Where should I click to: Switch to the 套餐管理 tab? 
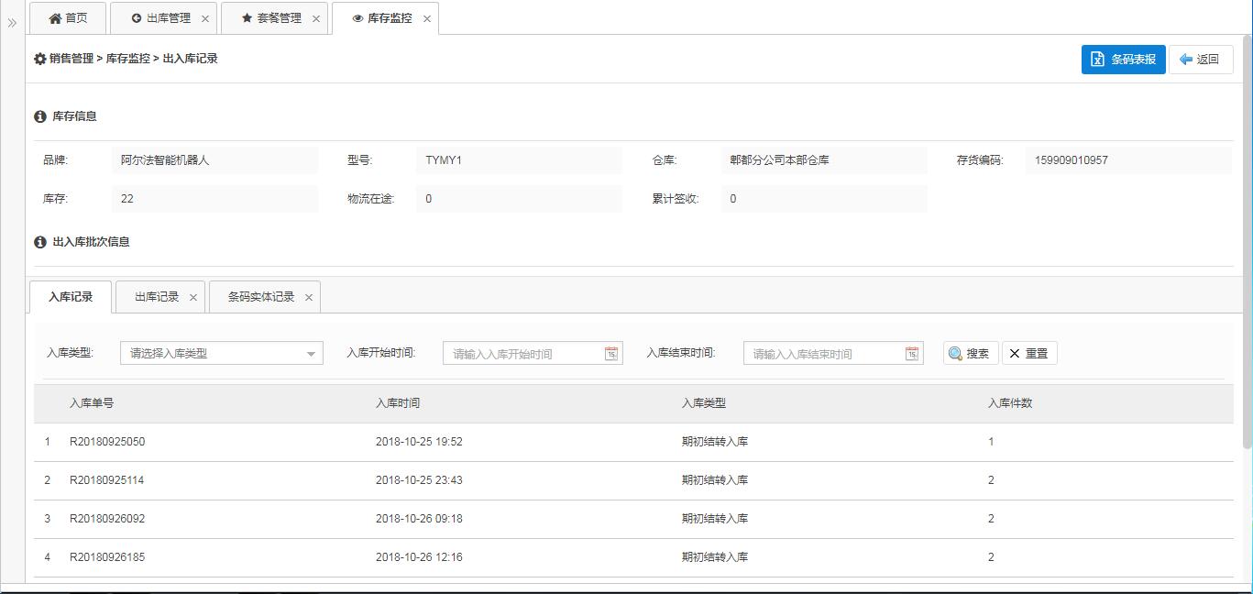[x=271, y=18]
